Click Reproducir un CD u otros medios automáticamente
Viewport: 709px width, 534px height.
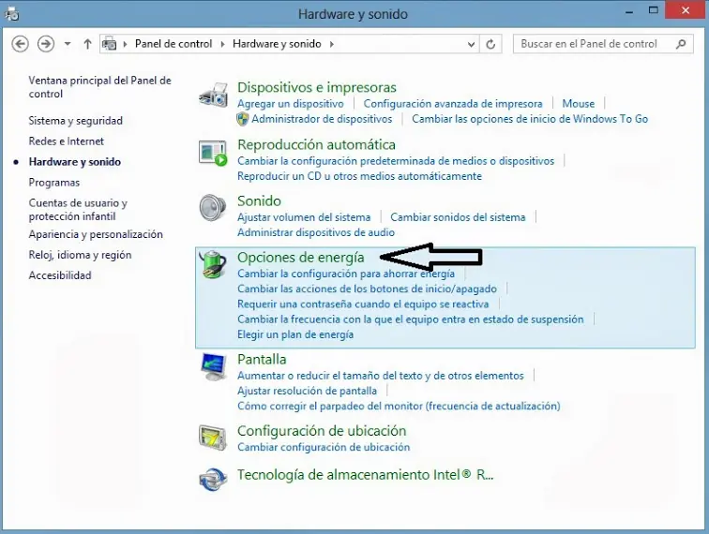click(x=359, y=176)
